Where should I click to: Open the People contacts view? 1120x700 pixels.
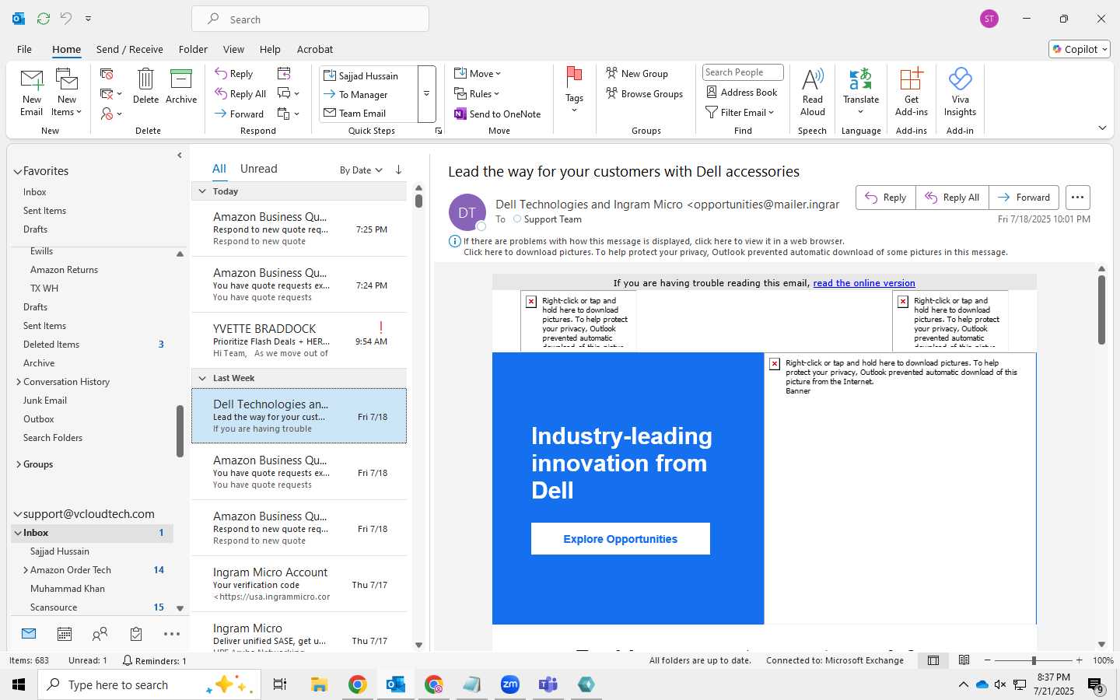click(x=100, y=634)
